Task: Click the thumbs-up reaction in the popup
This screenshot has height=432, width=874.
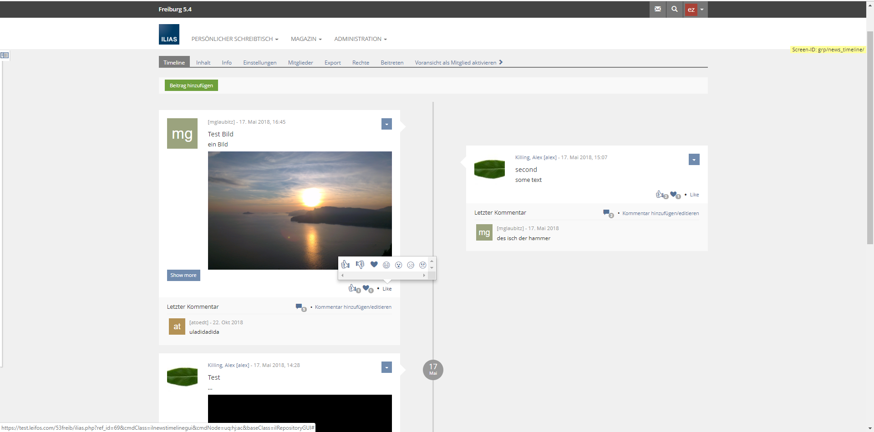Action: pos(345,265)
